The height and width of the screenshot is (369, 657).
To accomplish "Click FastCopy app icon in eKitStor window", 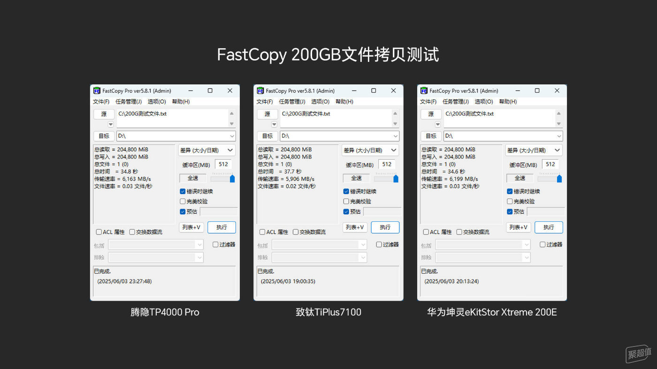I will pos(424,90).
